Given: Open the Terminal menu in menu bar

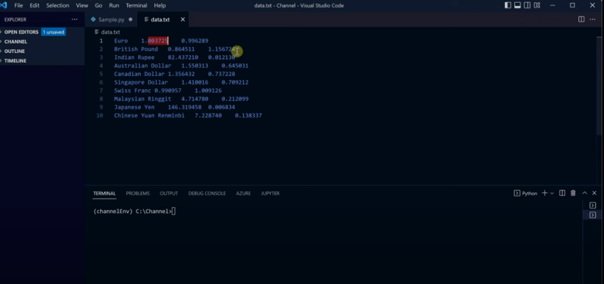Looking at the screenshot, I should pyautogui.click(x=136, y=5).
